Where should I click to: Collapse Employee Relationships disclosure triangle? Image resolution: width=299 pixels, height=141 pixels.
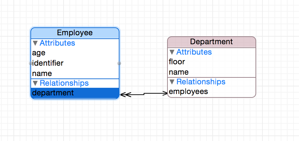[35, 83]
